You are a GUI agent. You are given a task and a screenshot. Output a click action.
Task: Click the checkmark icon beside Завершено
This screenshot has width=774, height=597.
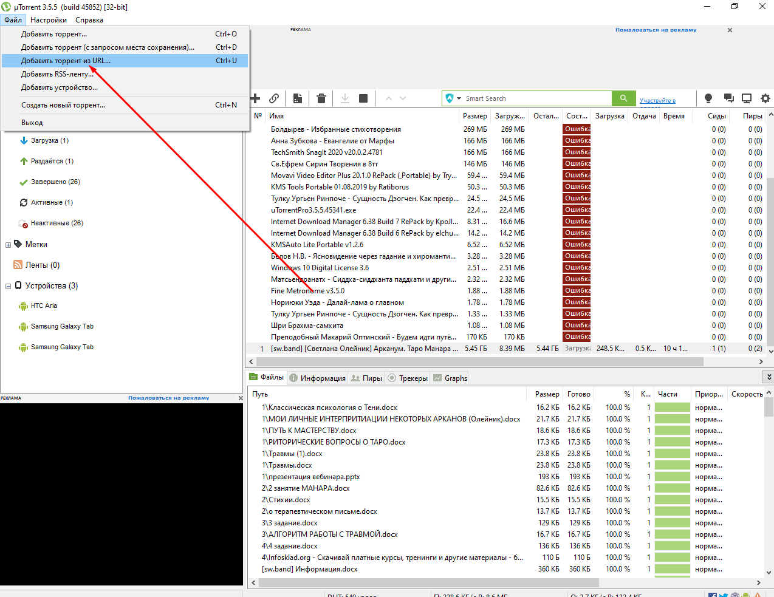coord(24,182)
